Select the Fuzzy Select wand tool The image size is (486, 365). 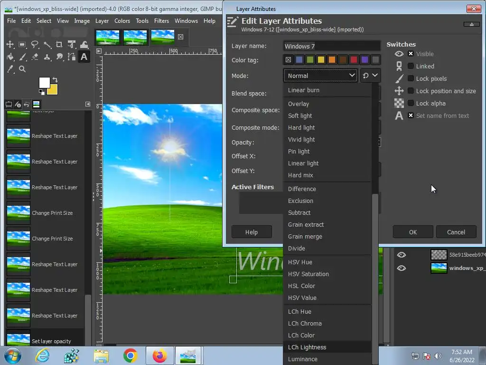47,44
